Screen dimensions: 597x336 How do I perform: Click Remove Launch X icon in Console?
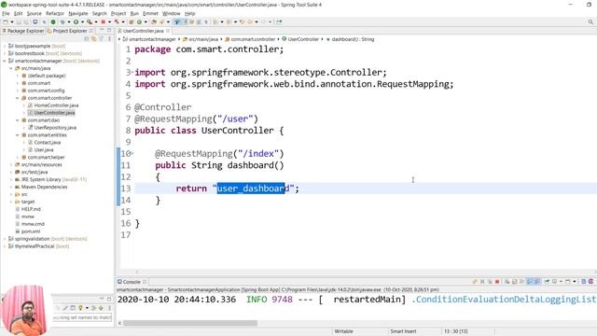tap(482, 282)
